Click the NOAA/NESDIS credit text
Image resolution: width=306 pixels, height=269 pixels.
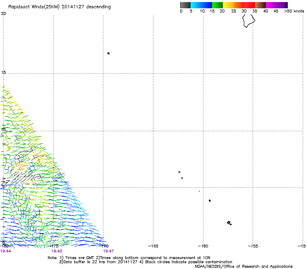244,267
